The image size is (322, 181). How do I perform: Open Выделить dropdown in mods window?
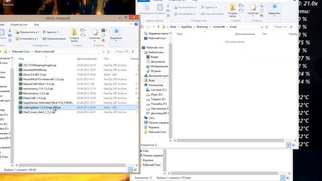(x=274, y=11)
